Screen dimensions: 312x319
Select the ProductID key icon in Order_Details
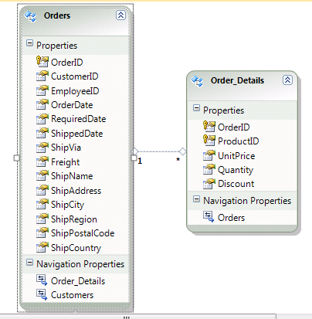pos(209,141)
